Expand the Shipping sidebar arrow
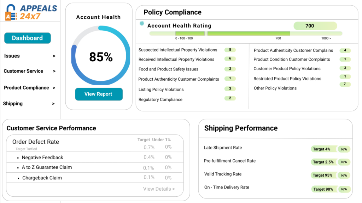Viewport: 362px width, 203px height. coord(53,104)
